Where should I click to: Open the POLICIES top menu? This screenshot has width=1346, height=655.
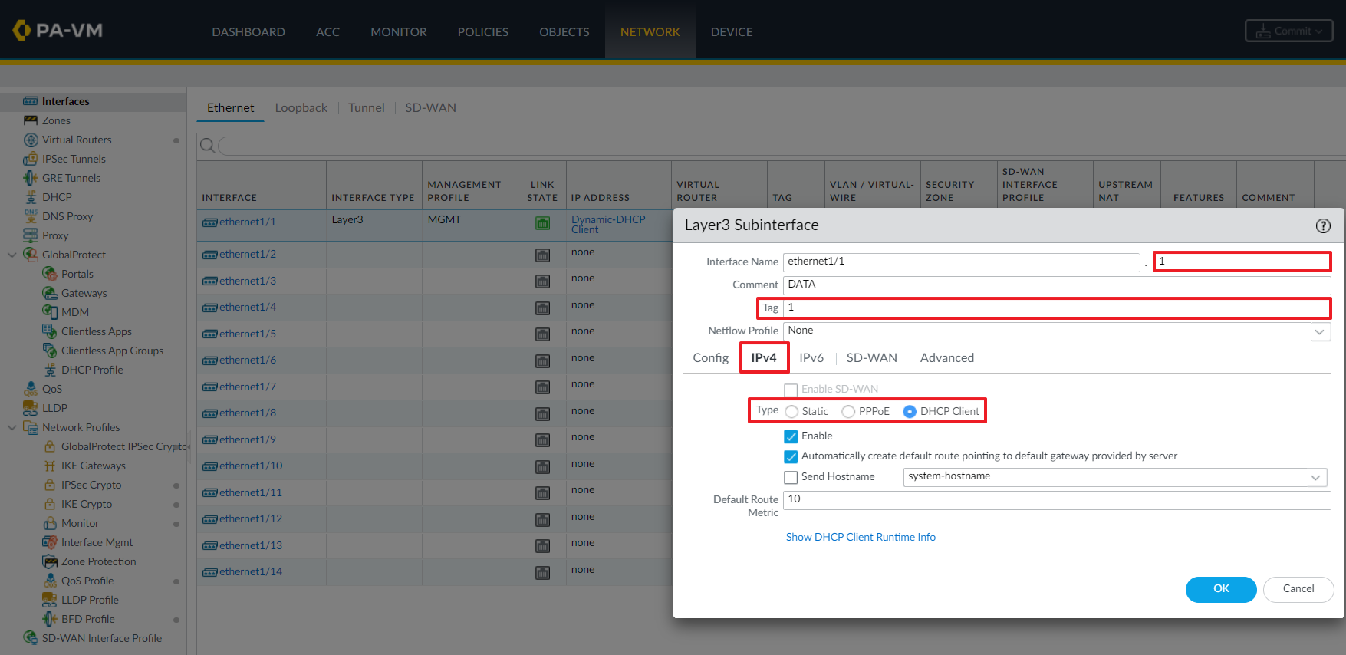pyautogui.click(x=482, y=31)
